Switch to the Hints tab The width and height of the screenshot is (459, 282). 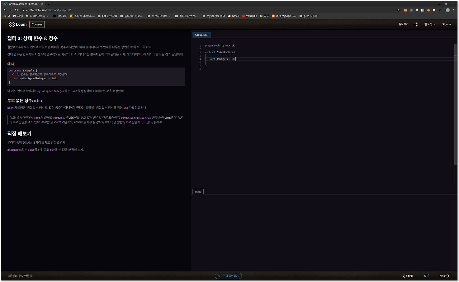click(x=198, y=192)
